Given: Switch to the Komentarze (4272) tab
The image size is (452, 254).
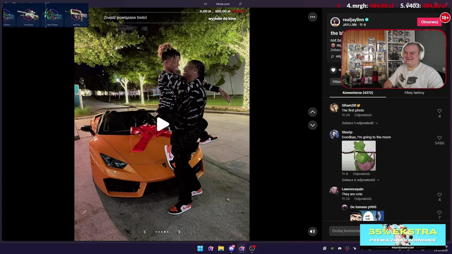Looking at the screenshot, I should (358, 92).
